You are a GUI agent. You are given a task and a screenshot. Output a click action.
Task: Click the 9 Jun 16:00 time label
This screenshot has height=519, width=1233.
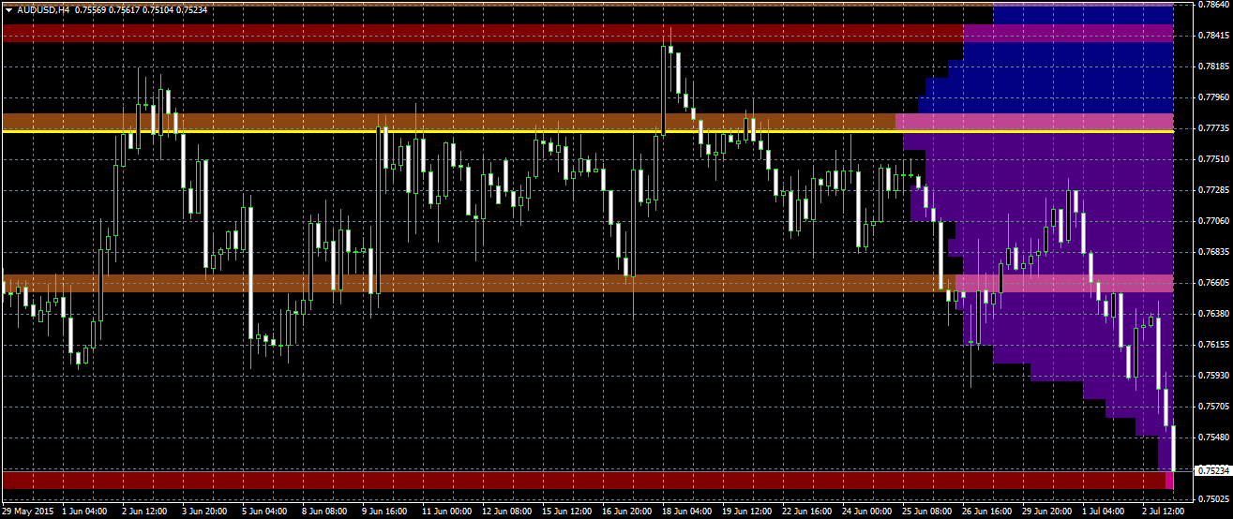[383, 512]
